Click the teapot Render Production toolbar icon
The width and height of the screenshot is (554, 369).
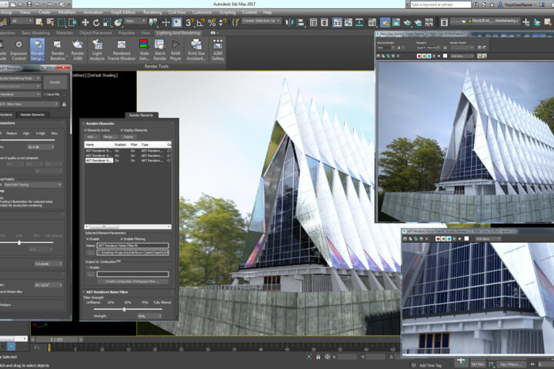pos(407,22)
